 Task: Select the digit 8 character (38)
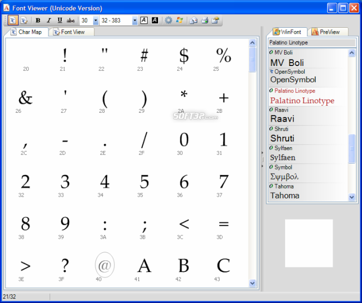[x=26, y=223]
